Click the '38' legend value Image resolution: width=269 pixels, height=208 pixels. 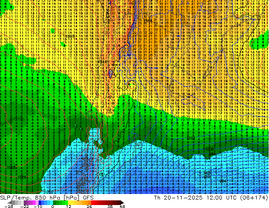[x=110, y=206]
